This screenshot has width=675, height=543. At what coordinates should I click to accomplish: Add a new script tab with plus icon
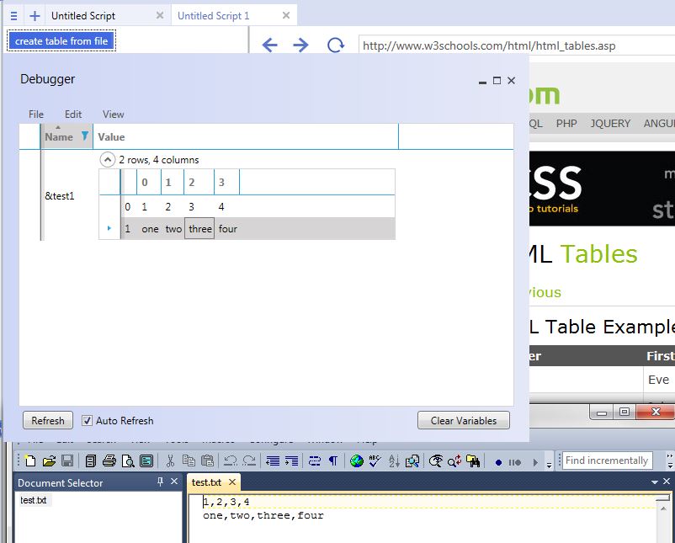pyautogui.click(x=35, y=16)
